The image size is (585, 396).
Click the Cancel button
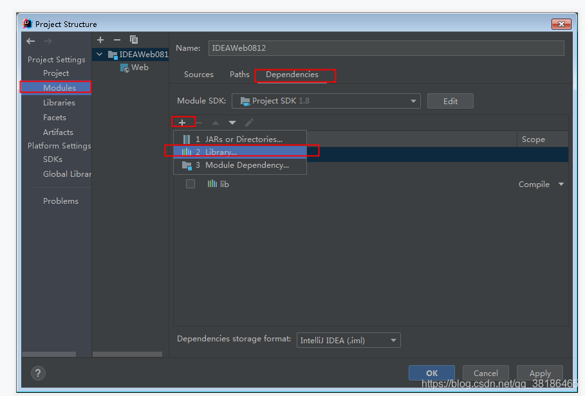click(486, 373)
